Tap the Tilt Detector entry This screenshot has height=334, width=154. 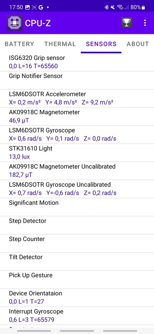click(77, 261)
